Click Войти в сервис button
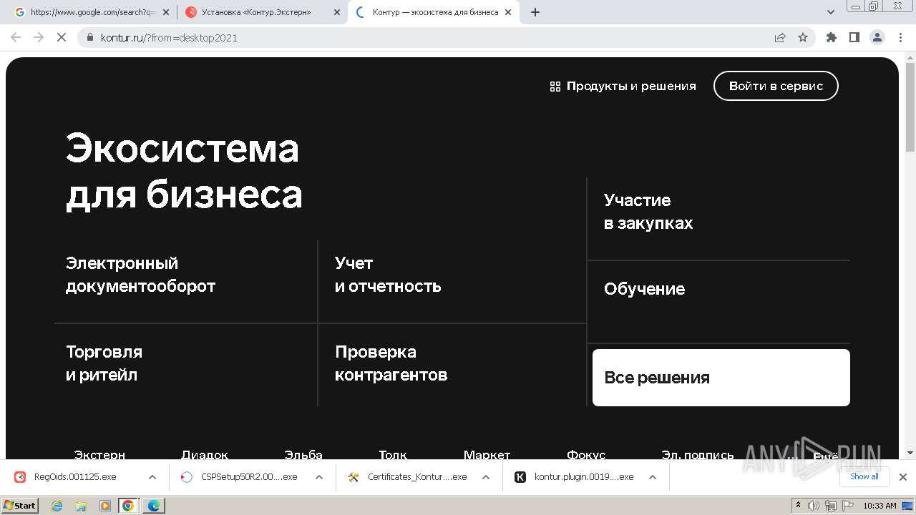The height and width of the screenshot is (515, 916). (776, 86)
